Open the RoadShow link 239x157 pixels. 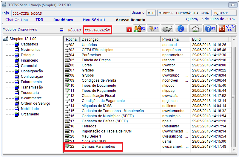pyautogui.click(x=63, y=20)
